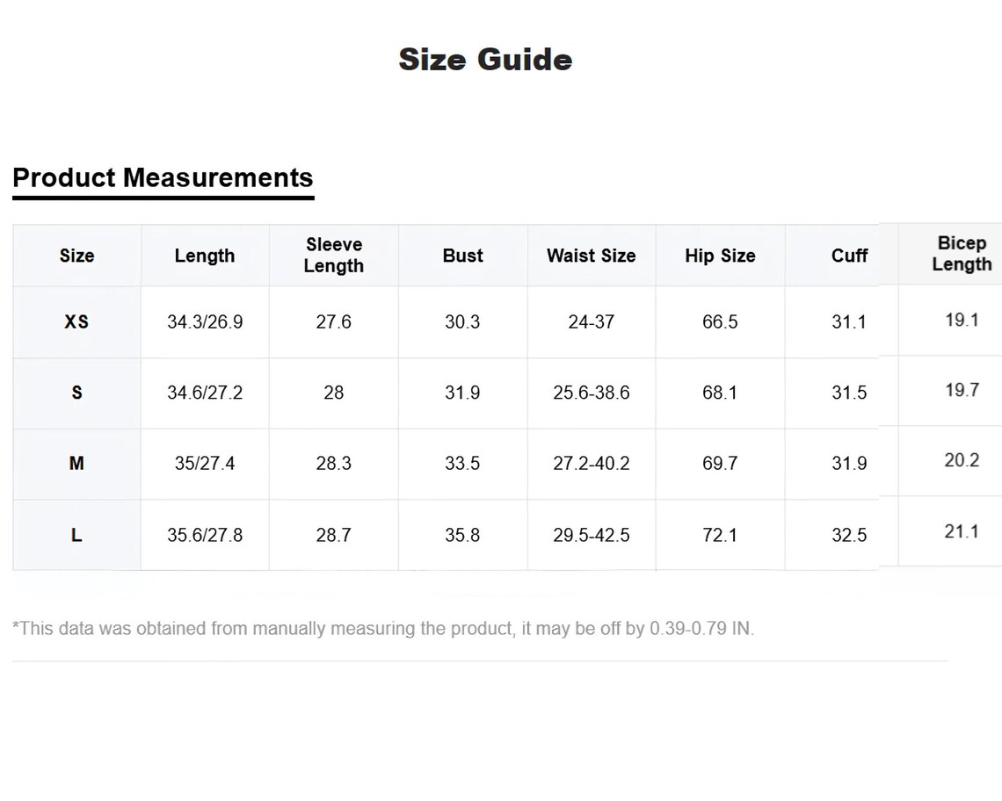The image size is (1002, 801).
Task: Click the manual measuring disclaimer note
Action: click(383, 629)
